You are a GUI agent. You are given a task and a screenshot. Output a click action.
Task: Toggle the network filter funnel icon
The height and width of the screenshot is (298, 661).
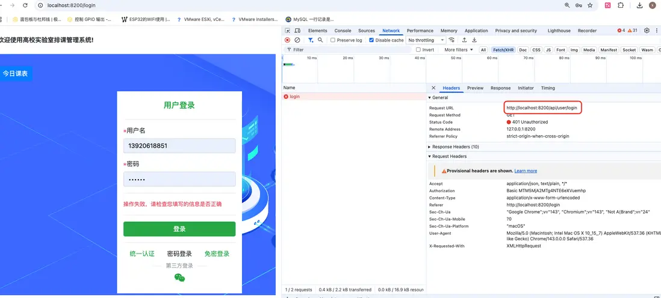pyautogui.click(x=311, y=40)
